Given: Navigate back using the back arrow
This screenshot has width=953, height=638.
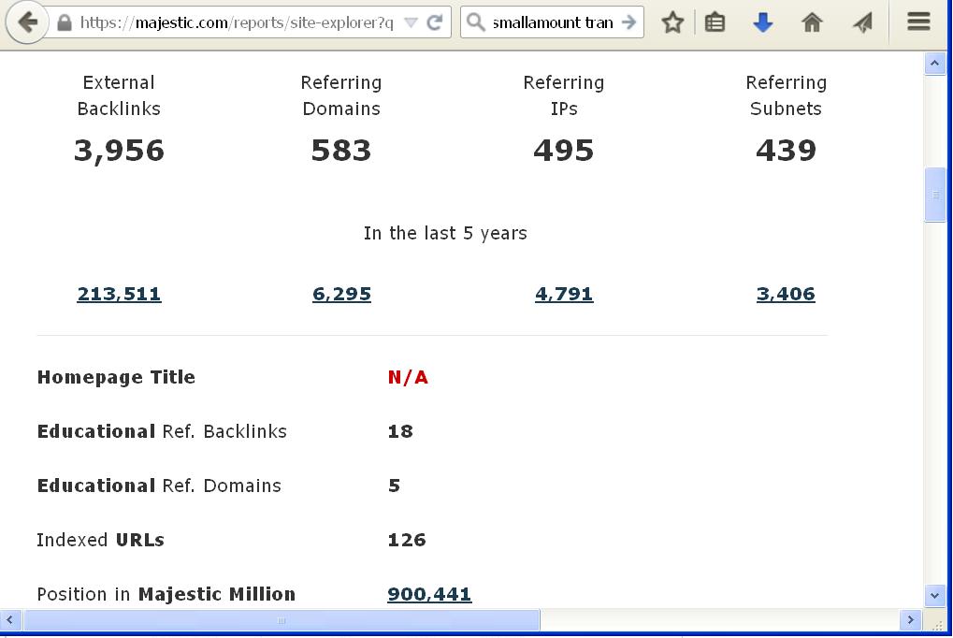Looking at the screenshot, I should 26,22.
